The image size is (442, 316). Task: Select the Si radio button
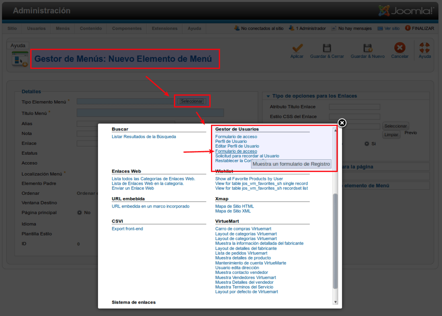click(367, 144)
